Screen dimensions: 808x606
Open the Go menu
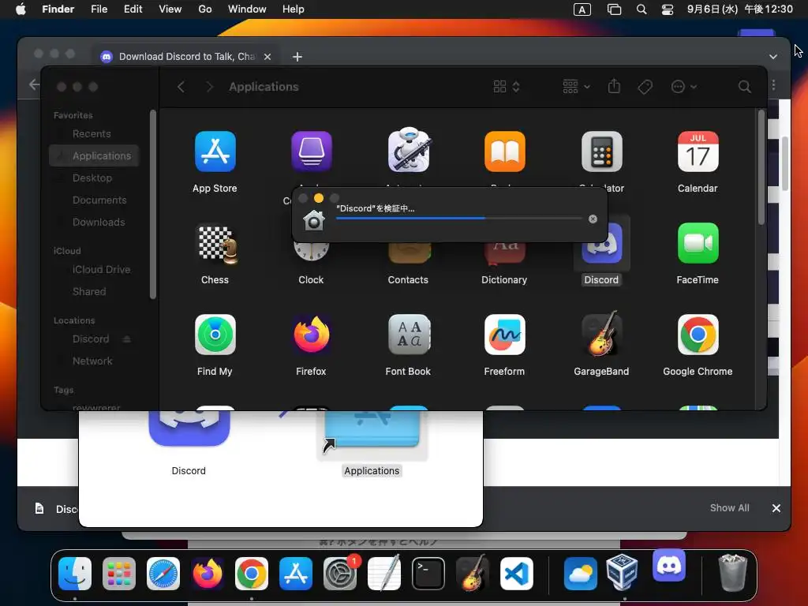coord(205,9)
